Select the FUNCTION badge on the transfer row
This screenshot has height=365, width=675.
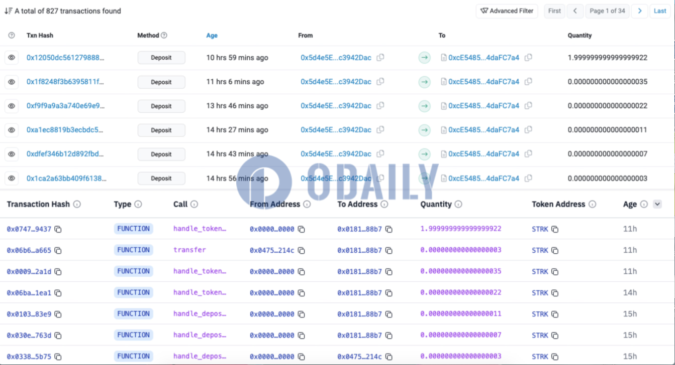pos(133,250)
